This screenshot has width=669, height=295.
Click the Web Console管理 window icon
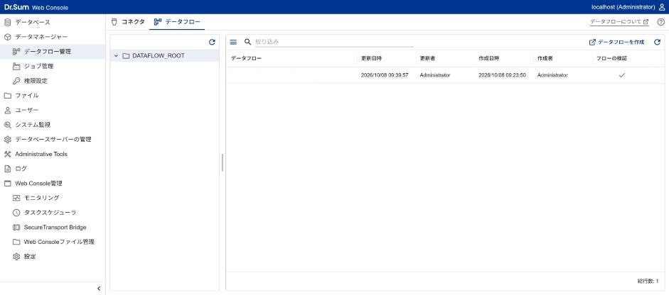click(x=7, y=183)
